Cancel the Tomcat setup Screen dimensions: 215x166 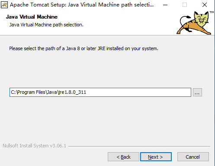pyautogui.click(x=193, y=157)
